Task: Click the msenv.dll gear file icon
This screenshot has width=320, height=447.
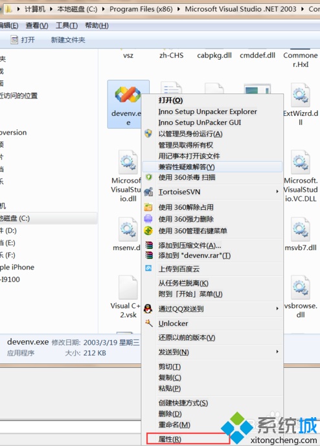Action: 128,229
